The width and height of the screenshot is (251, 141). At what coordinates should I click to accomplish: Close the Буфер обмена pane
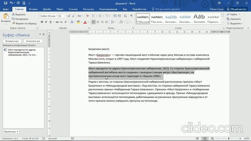click(x=44, y=34)
